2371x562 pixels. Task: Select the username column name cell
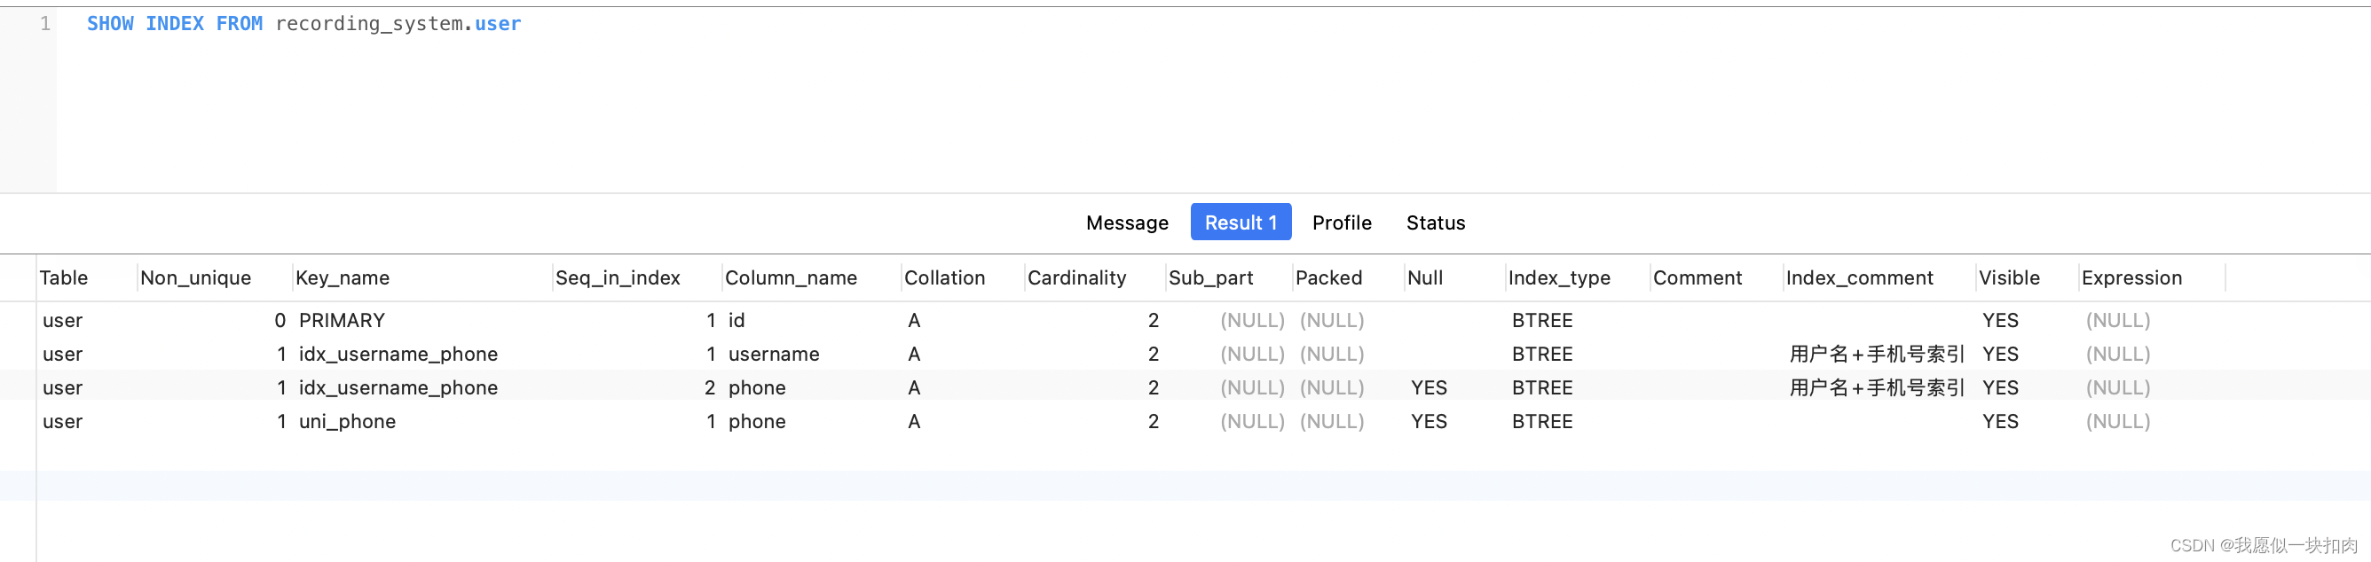773,354
